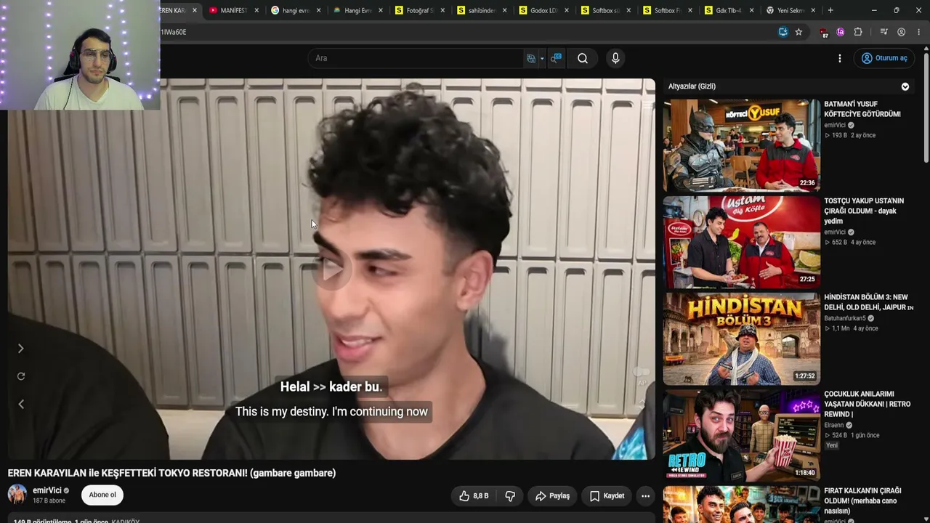Image resolution: width=930 pixels, height=523 pixels.
Task: Switch to the Fotoğraf tab
Action: click(x=419, y=11)
